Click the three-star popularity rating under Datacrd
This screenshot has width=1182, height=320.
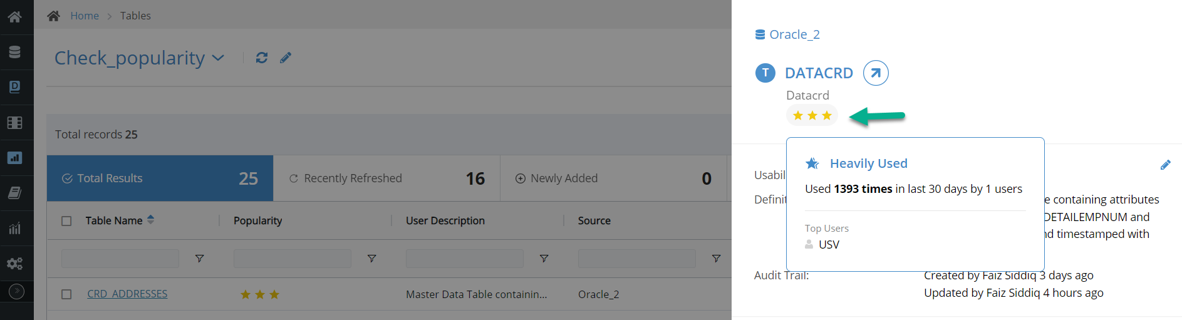(812, 116)
